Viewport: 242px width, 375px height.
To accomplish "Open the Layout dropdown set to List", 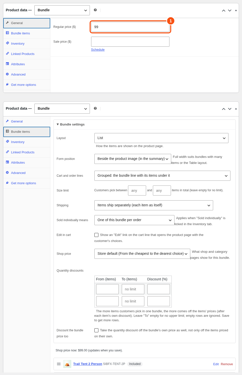I will 161,138.
